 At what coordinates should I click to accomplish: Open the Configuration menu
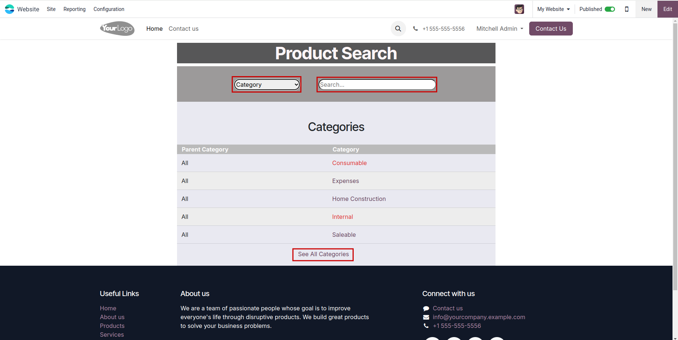[x=109, y=9]
